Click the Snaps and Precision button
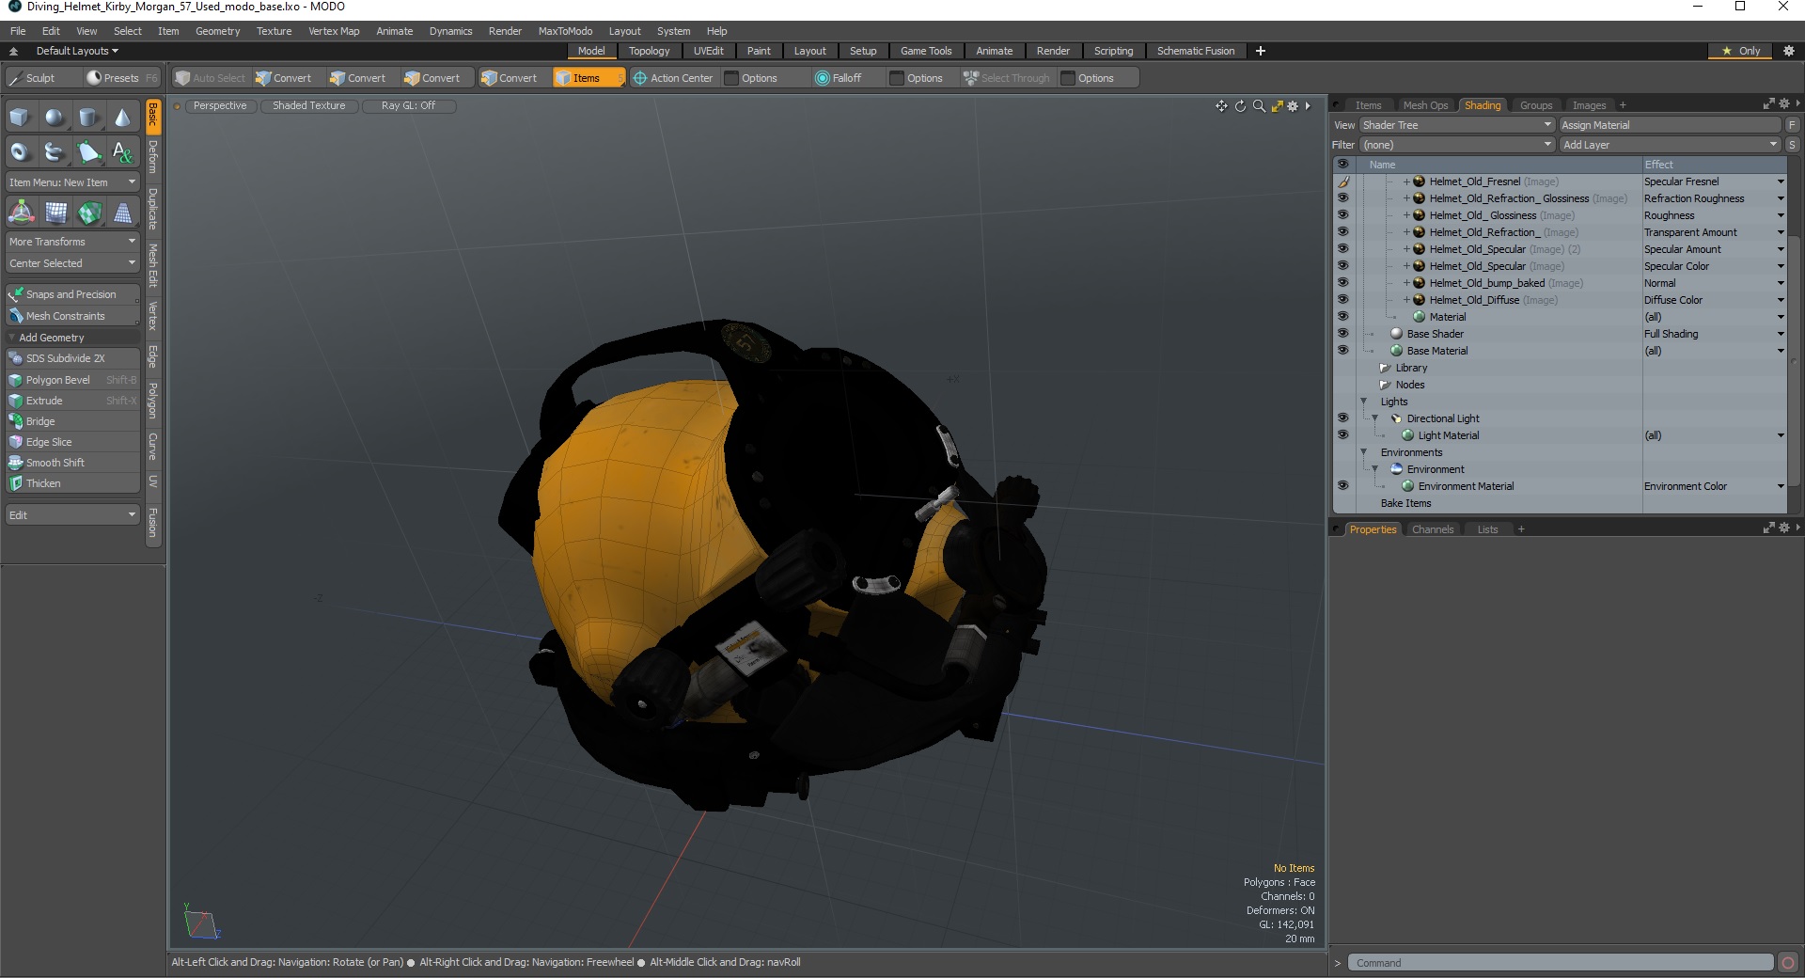This screenshot has width=1805, height=978. point(72,294)
